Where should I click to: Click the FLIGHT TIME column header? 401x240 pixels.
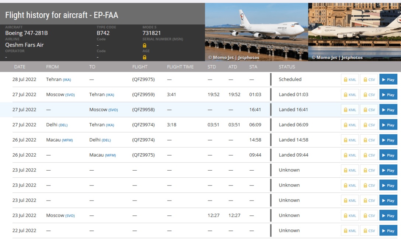(x=180, y=67)
